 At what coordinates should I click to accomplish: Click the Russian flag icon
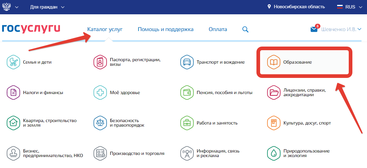tap(340, 7)
